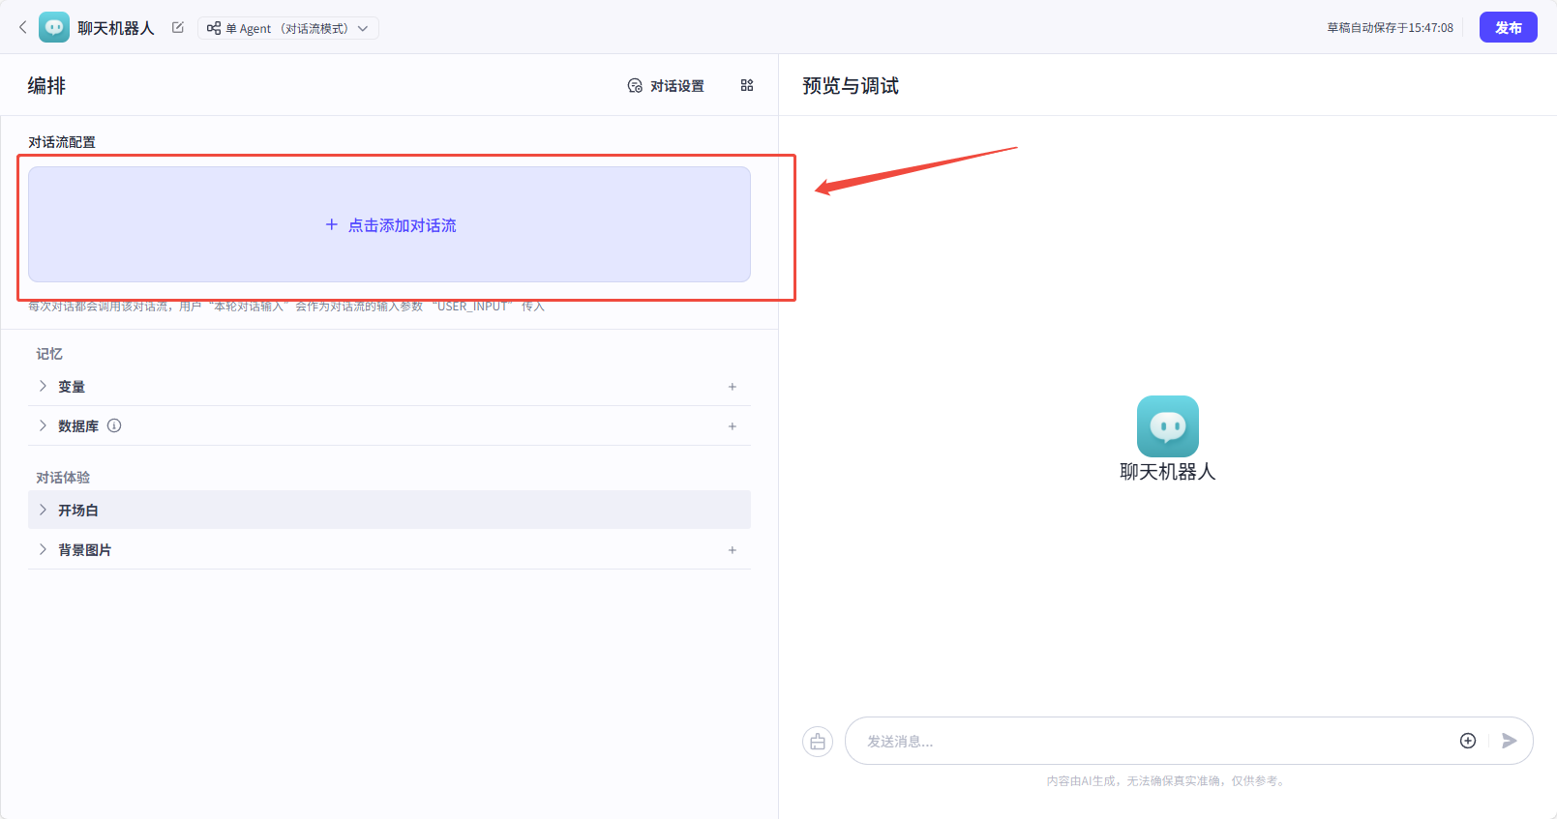This screenshot has height=819, width=1557.
Task: Click 点击添加对话流 to add a flow
Action: (390, 224)
